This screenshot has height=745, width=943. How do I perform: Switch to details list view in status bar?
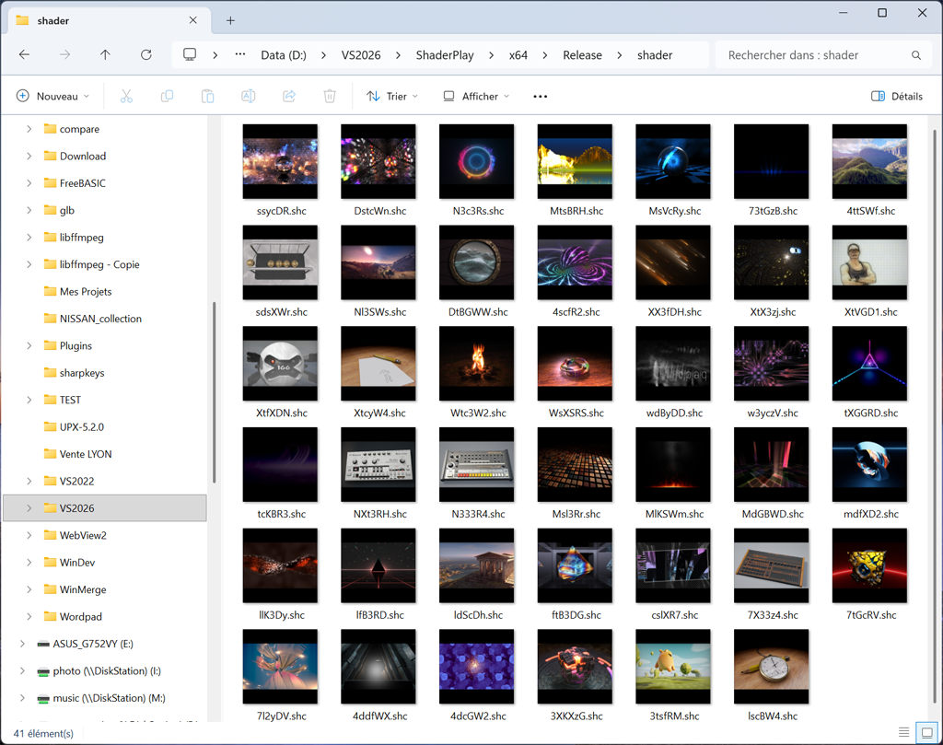click(904, 732)
